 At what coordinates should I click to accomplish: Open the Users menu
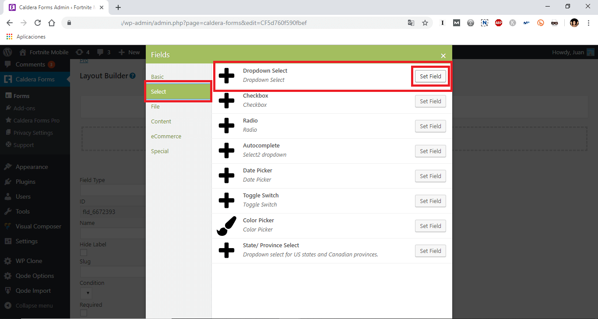[x=35, y=196]
